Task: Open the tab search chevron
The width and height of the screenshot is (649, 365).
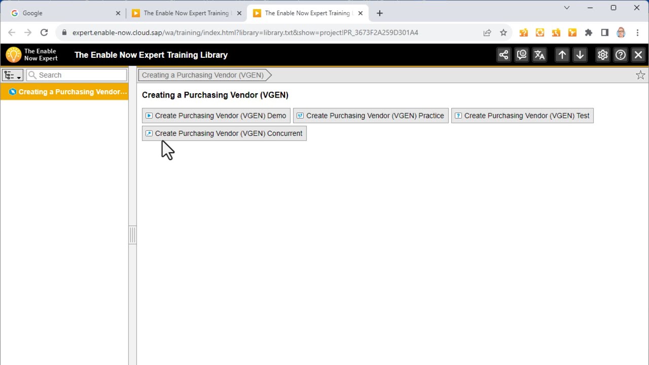Action: coord(567,8)
